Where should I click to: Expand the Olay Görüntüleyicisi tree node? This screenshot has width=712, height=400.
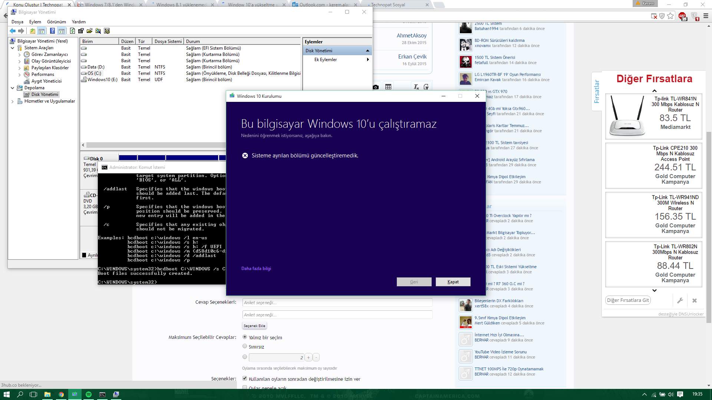pos(20,61)
